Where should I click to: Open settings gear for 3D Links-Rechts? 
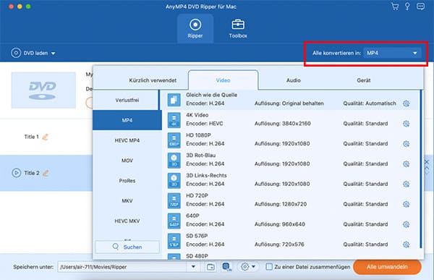pos(406,184)
